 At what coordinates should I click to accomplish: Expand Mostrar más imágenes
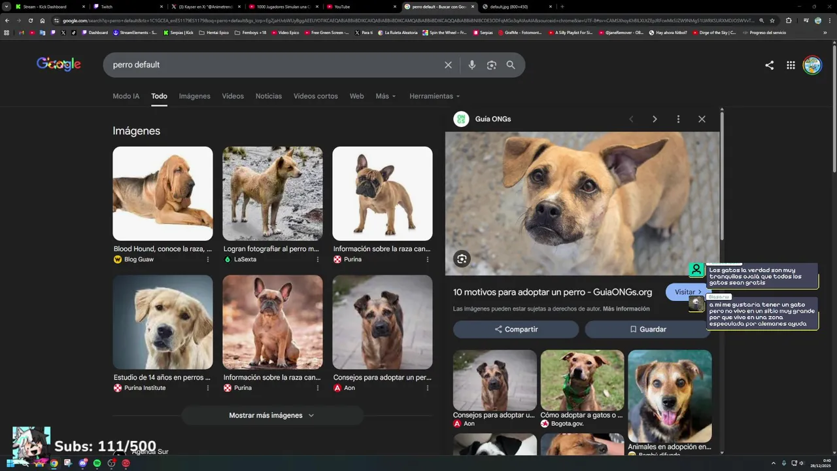pos(271,415)
